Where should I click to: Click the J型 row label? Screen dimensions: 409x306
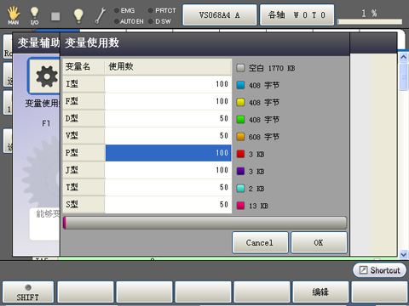84,170
